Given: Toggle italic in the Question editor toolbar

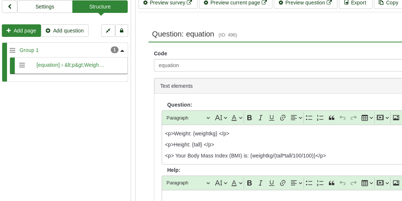Looking at the screenshot, I should [x=261, y=118].
